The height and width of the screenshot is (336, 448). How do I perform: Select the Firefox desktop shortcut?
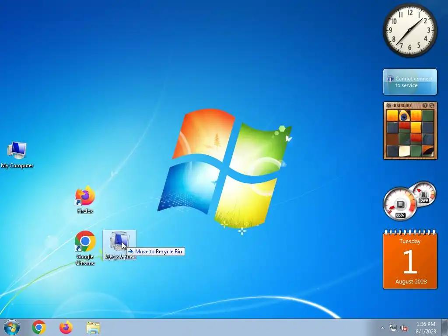click(x=85, y=199)
